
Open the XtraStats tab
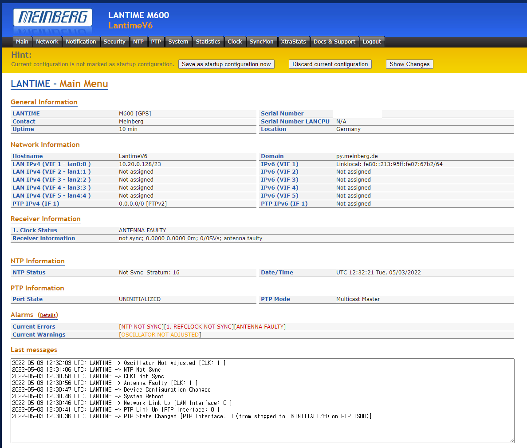293,42
